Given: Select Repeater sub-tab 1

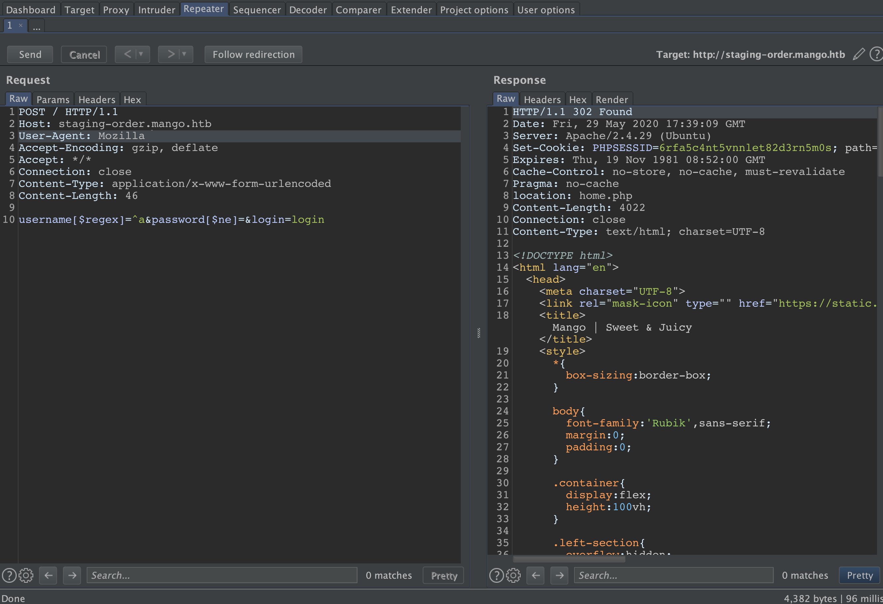Looking at the screenshot, I should [10, 26].
